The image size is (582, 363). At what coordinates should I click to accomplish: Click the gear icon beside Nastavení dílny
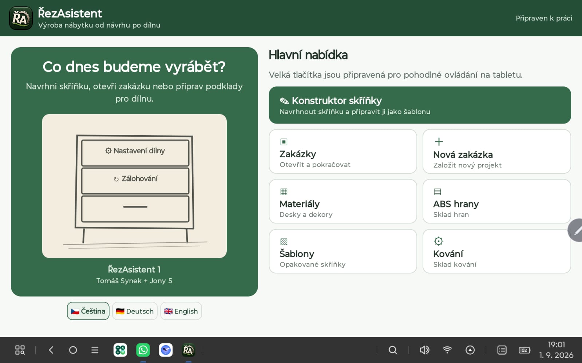tap(108, 150)
